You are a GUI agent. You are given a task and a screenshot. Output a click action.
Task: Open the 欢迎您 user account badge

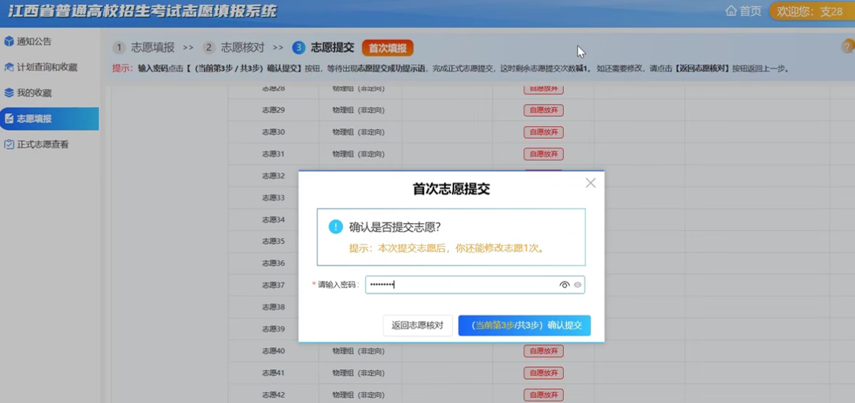click(809, 12)
